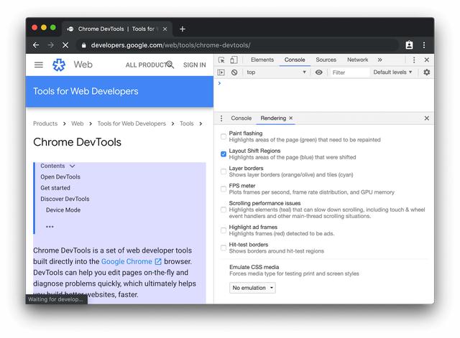Click the Tools for Web Developers banner title
The height and width of the screenshot is (338, 460).
point(86,91)
